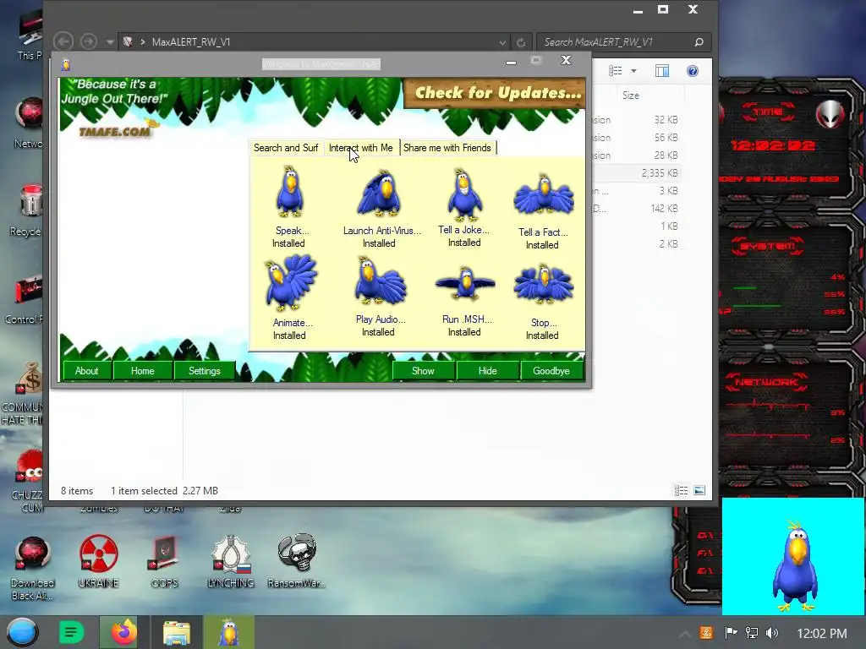The height and width of the screenshot is (649, 866).
Task: Click the MaxALERT_RW_V1 address breadcrumb
Action: click(191, 42)
